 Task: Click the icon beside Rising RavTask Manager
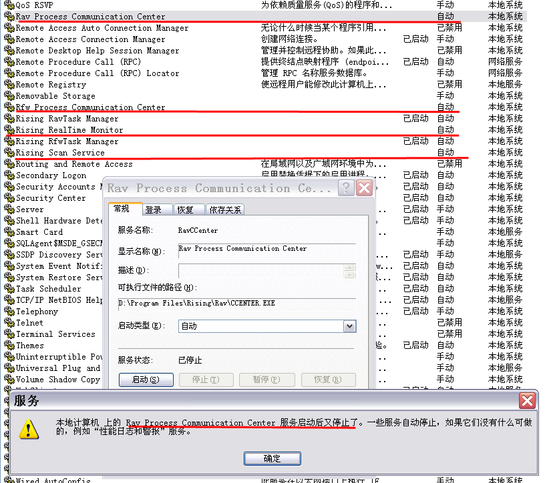tap(9, 119)
